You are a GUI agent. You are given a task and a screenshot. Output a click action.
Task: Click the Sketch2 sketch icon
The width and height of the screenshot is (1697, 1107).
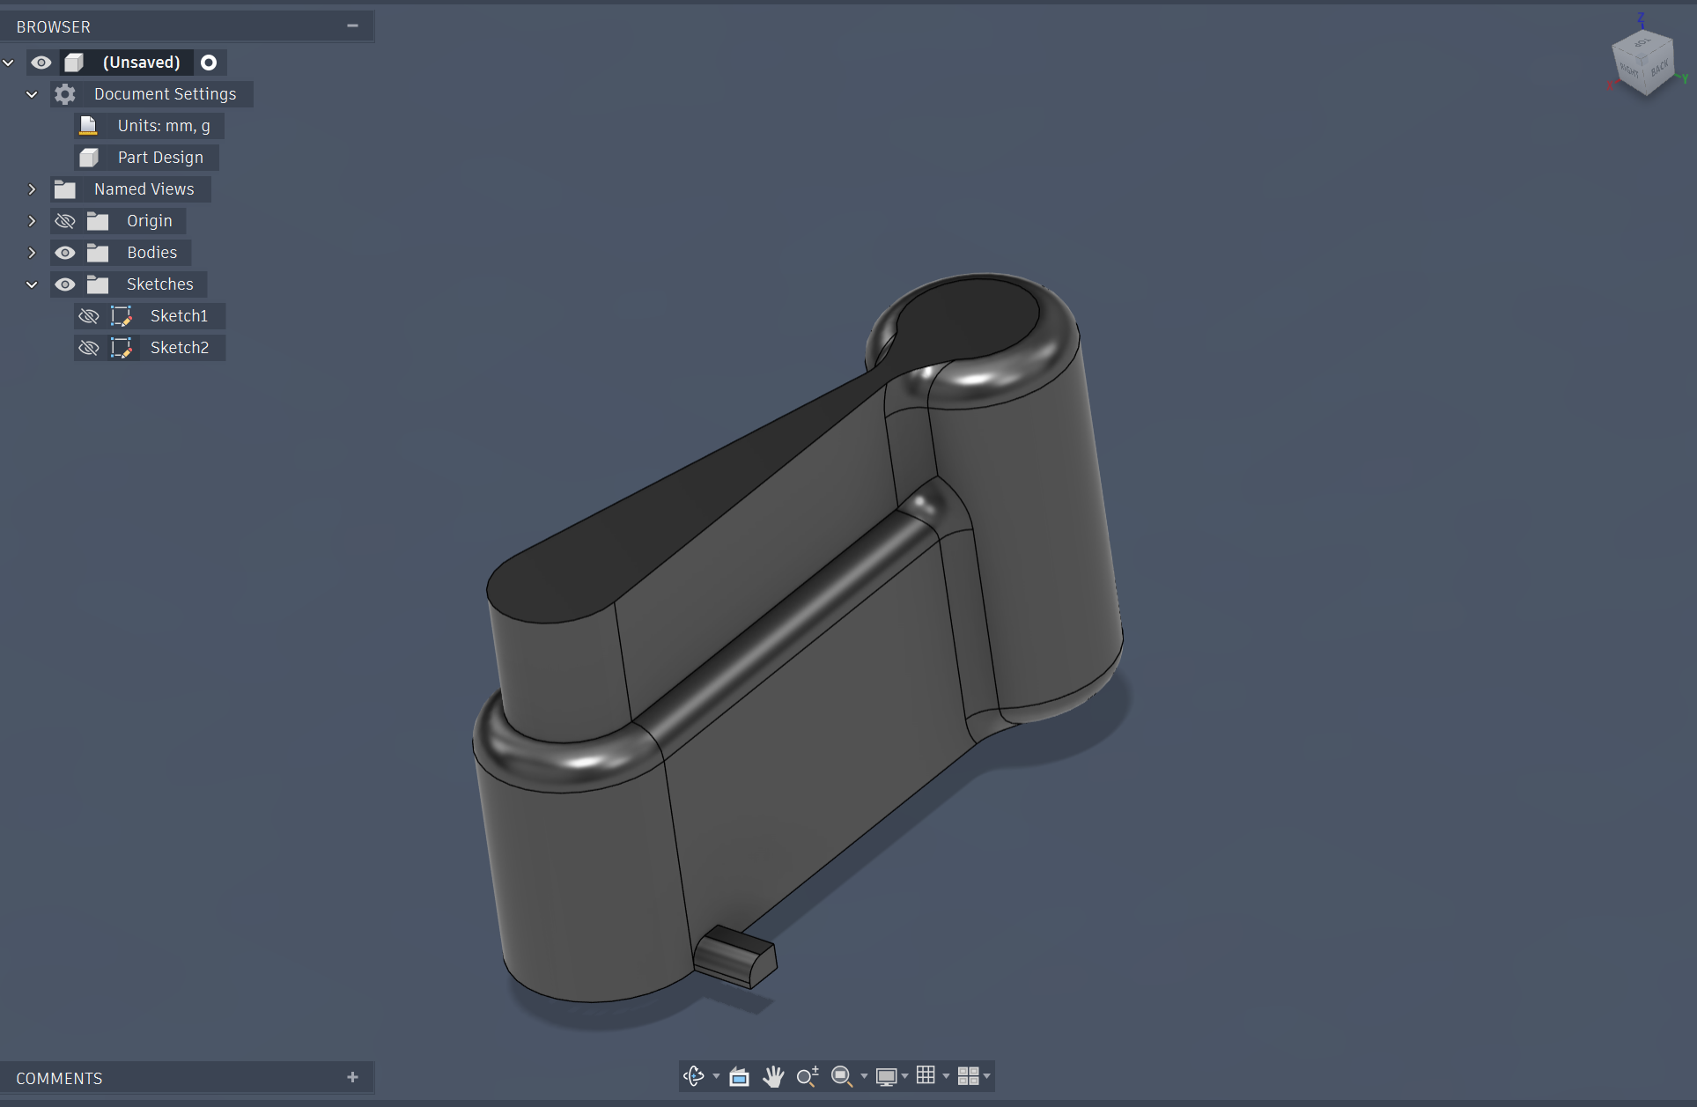[x=121, y=348]
